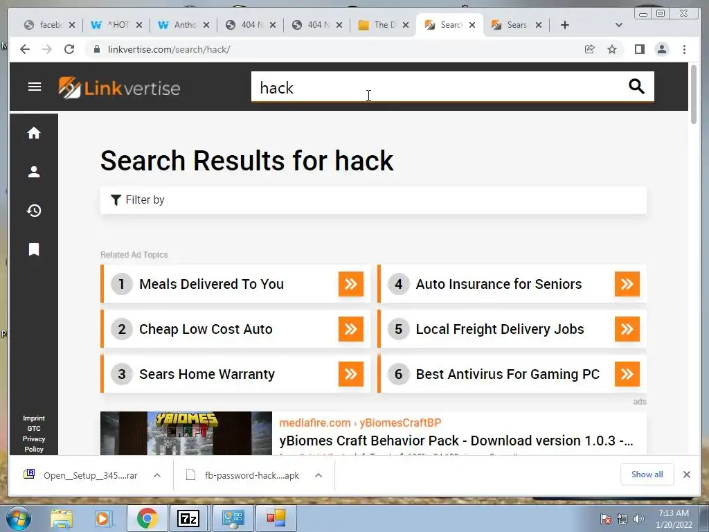Open 7-Zip from taskbar
The width and height of the screenshot is (709, 532).
pos(188,518)
